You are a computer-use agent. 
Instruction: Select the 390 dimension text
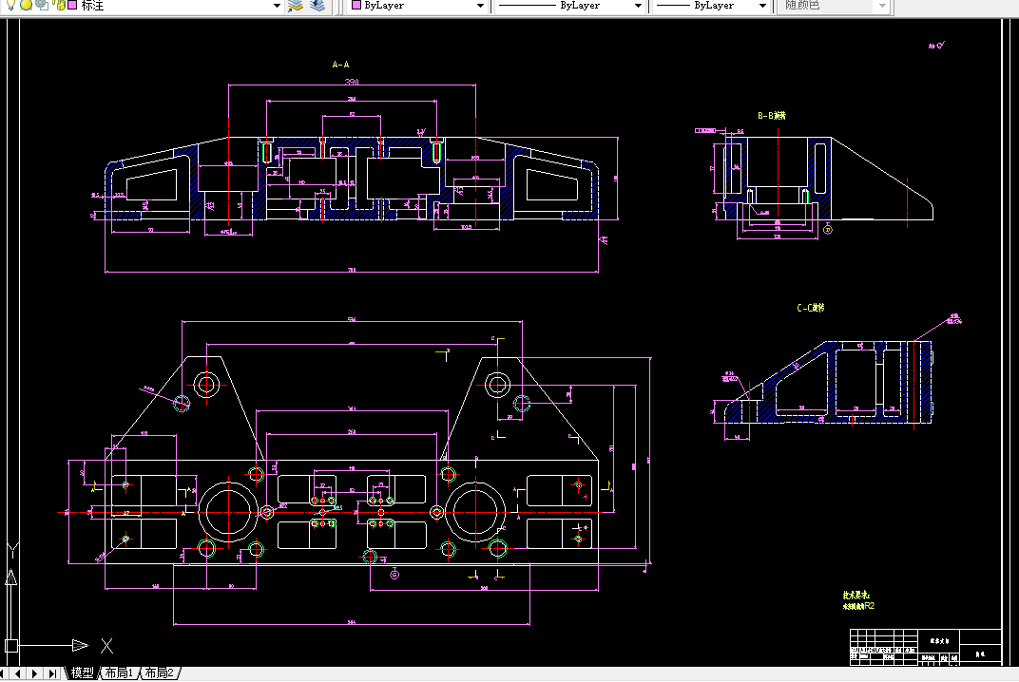(352, 82)
